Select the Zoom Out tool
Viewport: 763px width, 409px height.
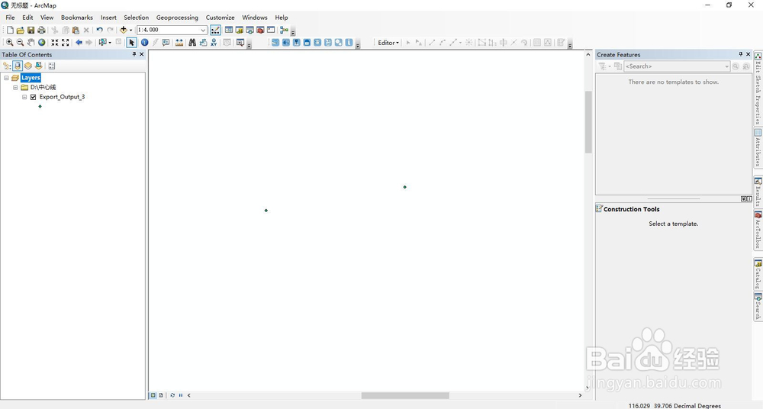point(20,43)
